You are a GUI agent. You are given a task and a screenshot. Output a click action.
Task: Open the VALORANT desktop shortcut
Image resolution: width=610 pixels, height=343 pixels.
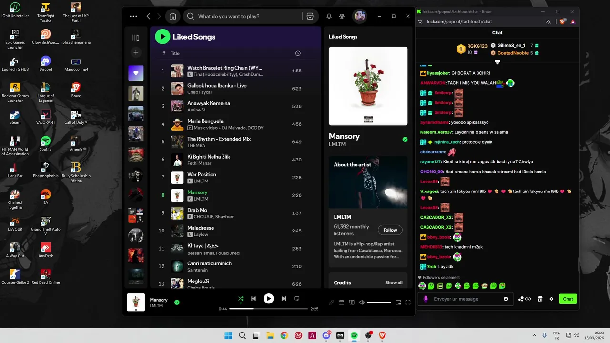(45, 117)
